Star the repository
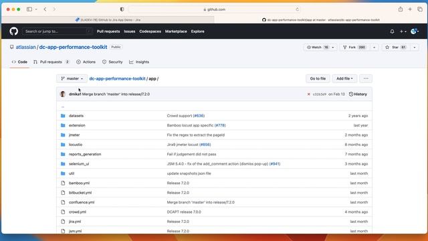The width and height of the screenshot is (428, 241). point(395,48)
